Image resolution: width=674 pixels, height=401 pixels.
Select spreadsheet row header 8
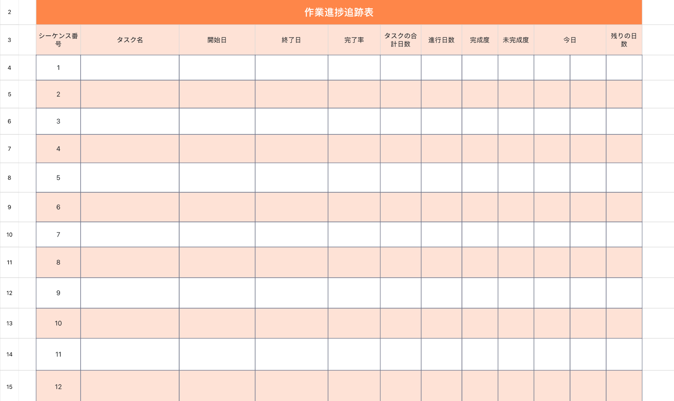pos(9,177)
